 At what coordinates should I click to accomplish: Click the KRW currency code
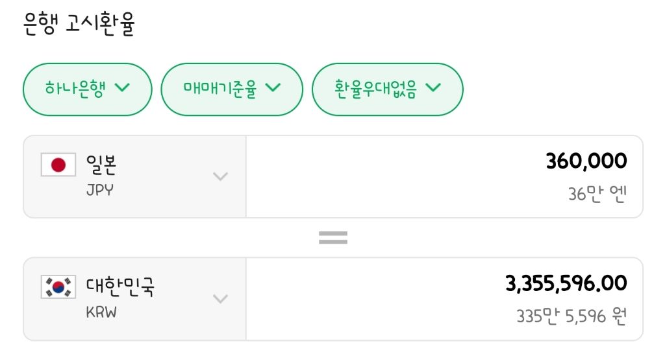[x=103, y=312]
